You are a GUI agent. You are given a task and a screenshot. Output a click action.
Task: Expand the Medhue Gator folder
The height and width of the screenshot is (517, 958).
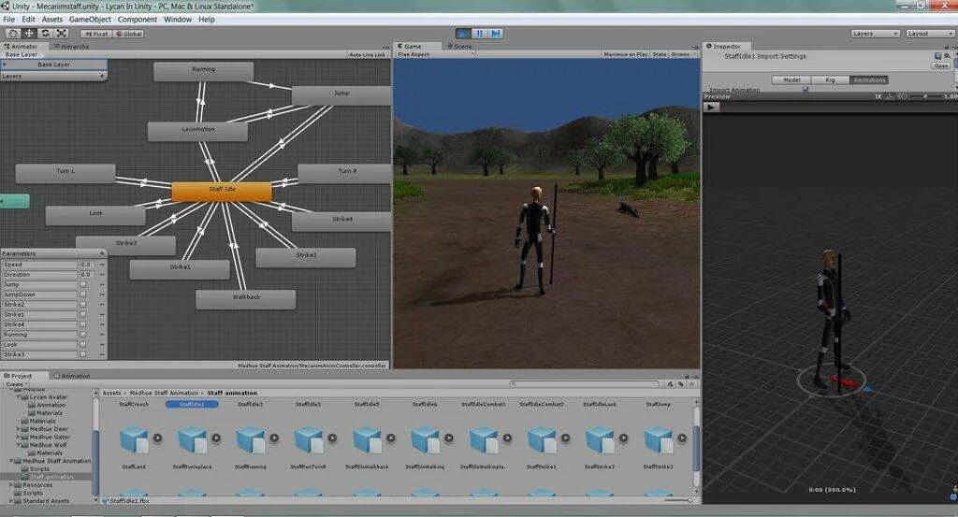(18, 437)
